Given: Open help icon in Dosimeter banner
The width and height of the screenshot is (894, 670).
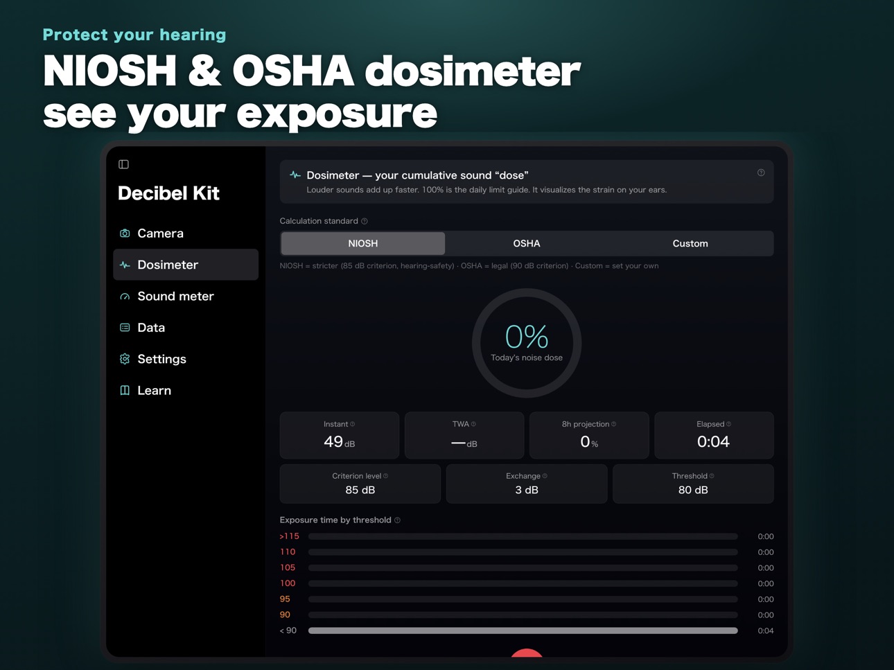Looking at the screenshot, I should [761, 173].
